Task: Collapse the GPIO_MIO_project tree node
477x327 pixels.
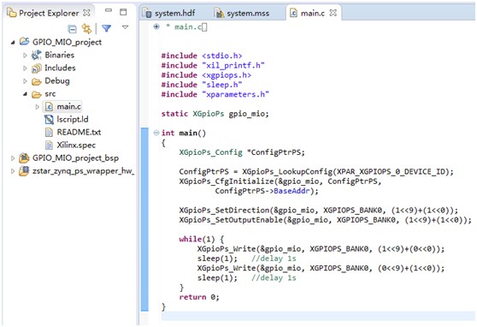Action: point(13,42)
